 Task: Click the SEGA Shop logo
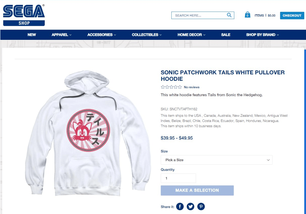click(x=24, y=15)
